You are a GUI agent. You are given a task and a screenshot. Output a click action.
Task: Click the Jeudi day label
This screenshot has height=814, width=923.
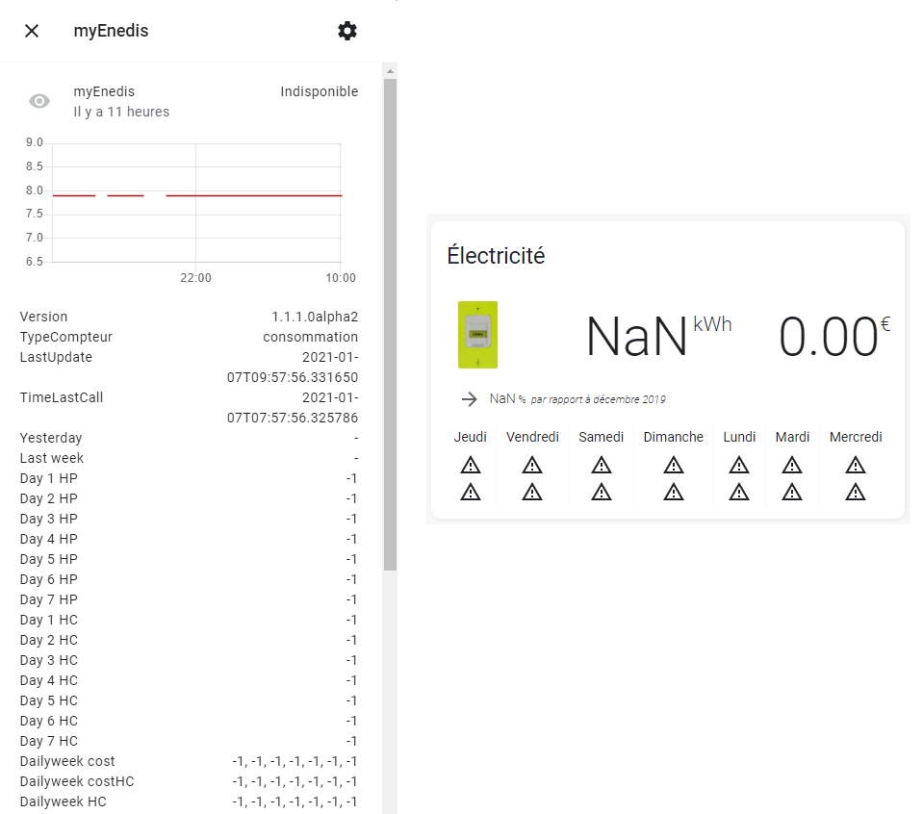(x=470, y=437)
